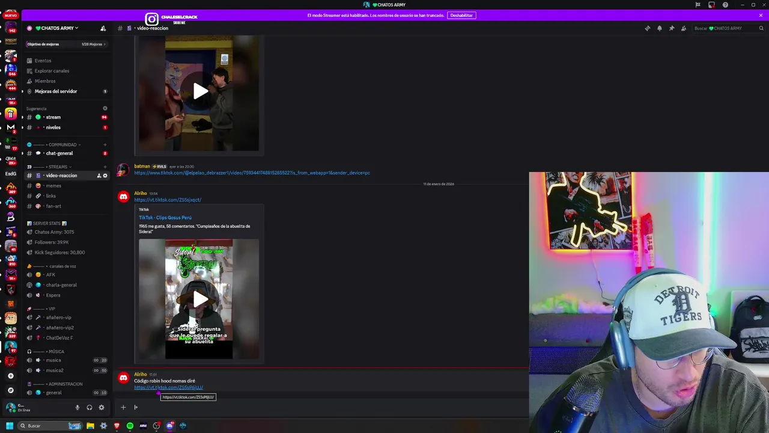Open File Explorer from the taskbar
Screen dimensions: 769x433
(90, 426)
